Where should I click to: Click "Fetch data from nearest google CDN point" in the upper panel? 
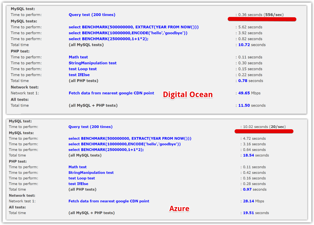coord(111,93)
